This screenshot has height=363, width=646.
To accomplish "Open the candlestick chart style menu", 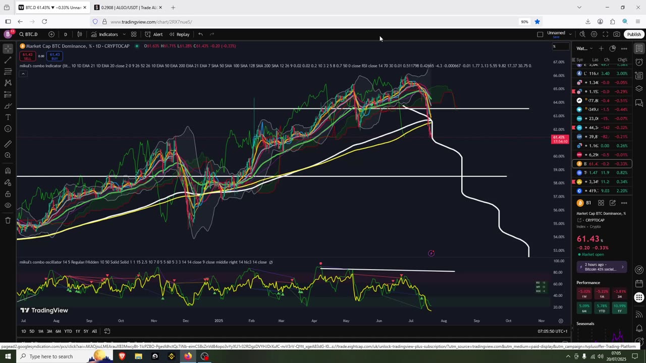I will 79,34.
